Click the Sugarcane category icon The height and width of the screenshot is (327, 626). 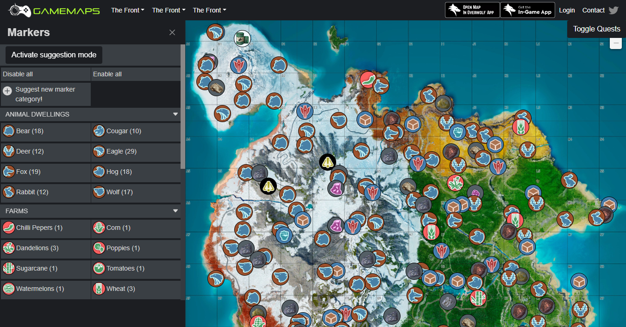(9, 268)
